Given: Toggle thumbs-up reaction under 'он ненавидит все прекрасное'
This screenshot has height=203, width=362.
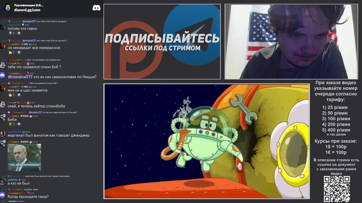Looking at the screenshot, I should 12,52.
